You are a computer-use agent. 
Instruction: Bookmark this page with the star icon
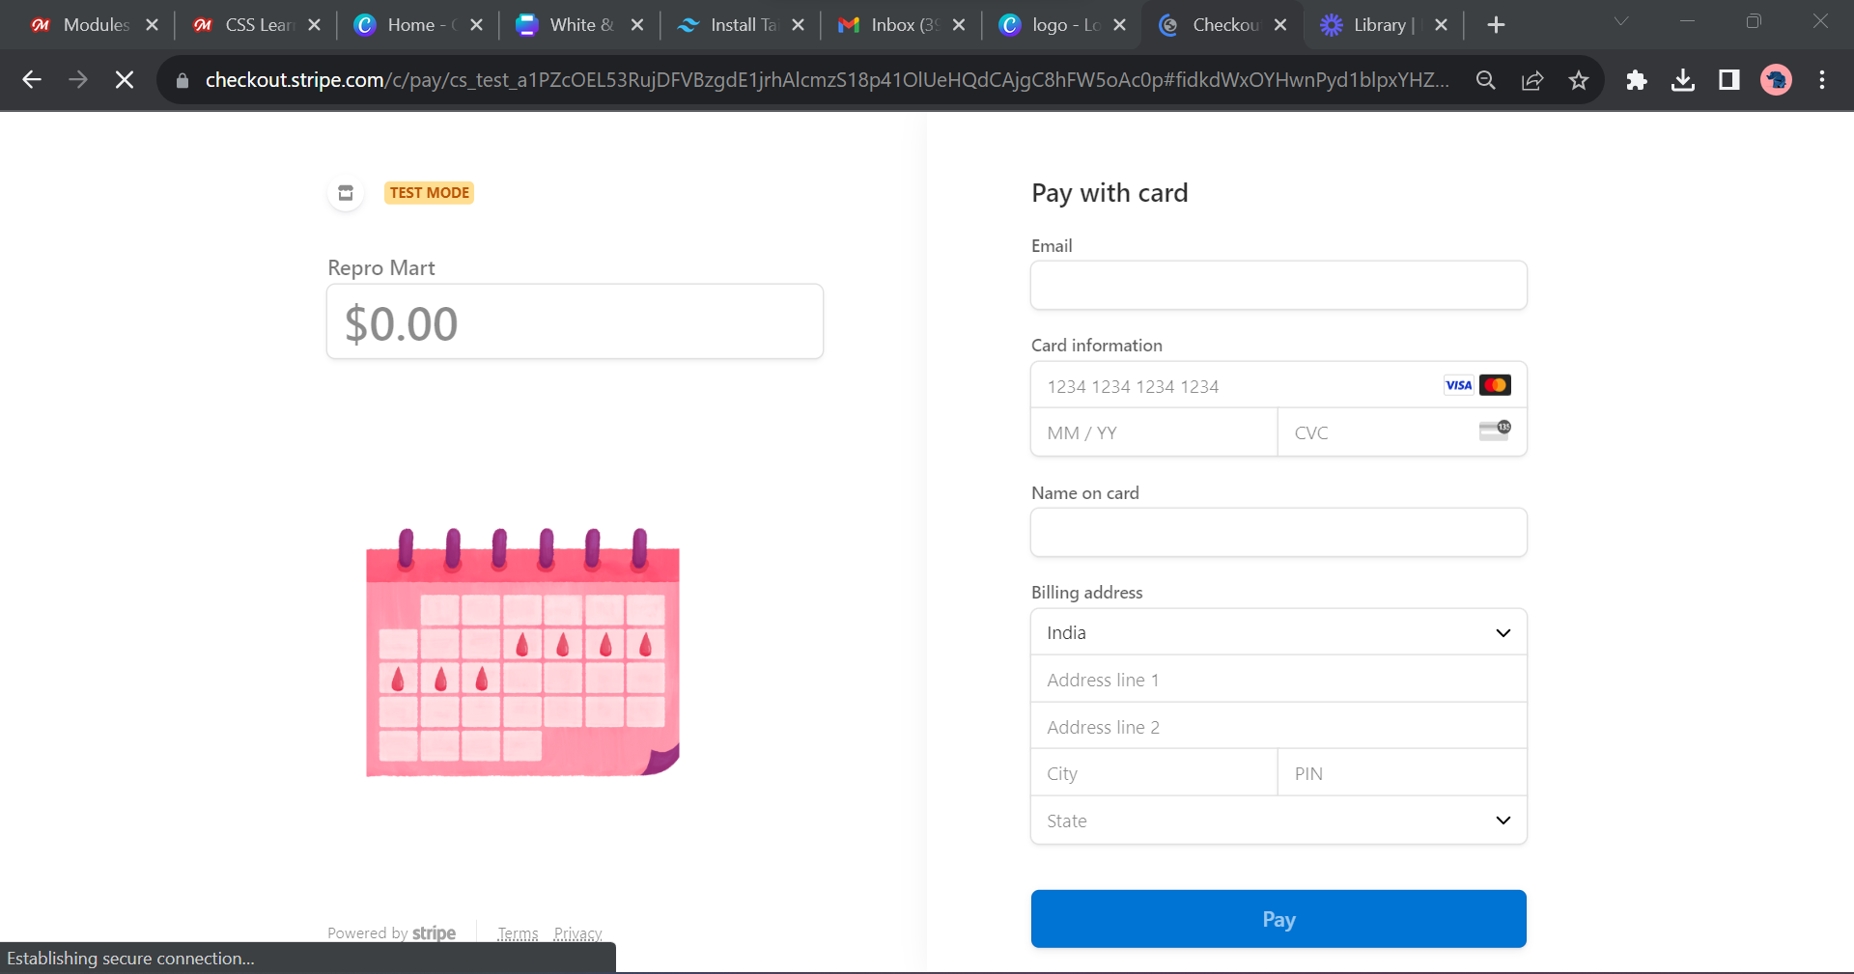click(x=1579, y=80)
